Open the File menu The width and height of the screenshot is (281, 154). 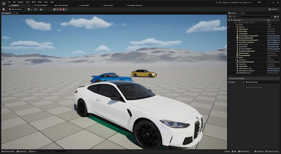(x=9, y=2)
